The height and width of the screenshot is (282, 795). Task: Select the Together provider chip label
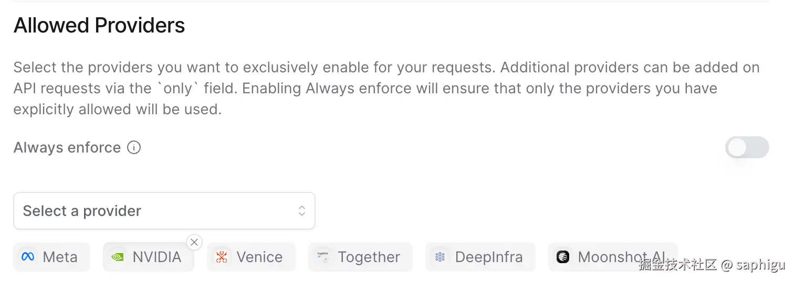coord(369,257)
